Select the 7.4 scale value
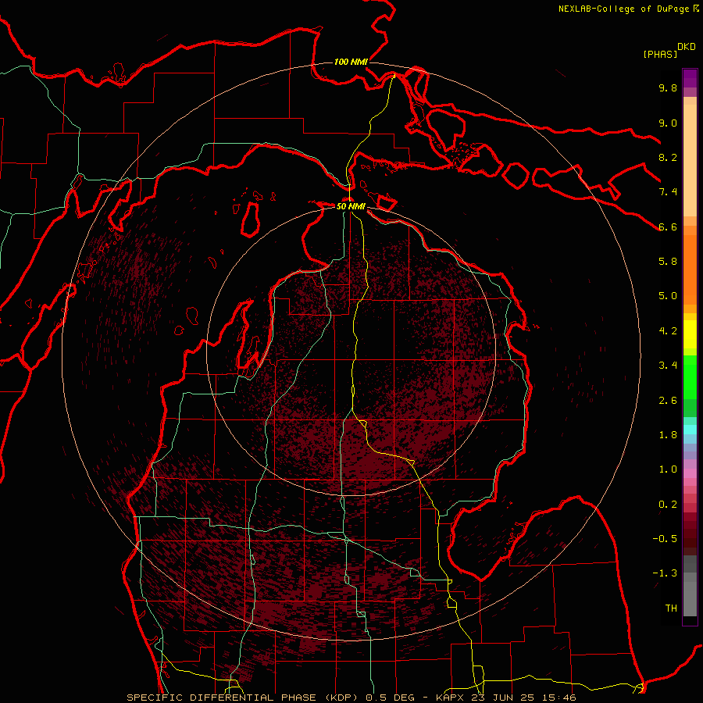Viewport: 703px width, 703px height. 668,192
